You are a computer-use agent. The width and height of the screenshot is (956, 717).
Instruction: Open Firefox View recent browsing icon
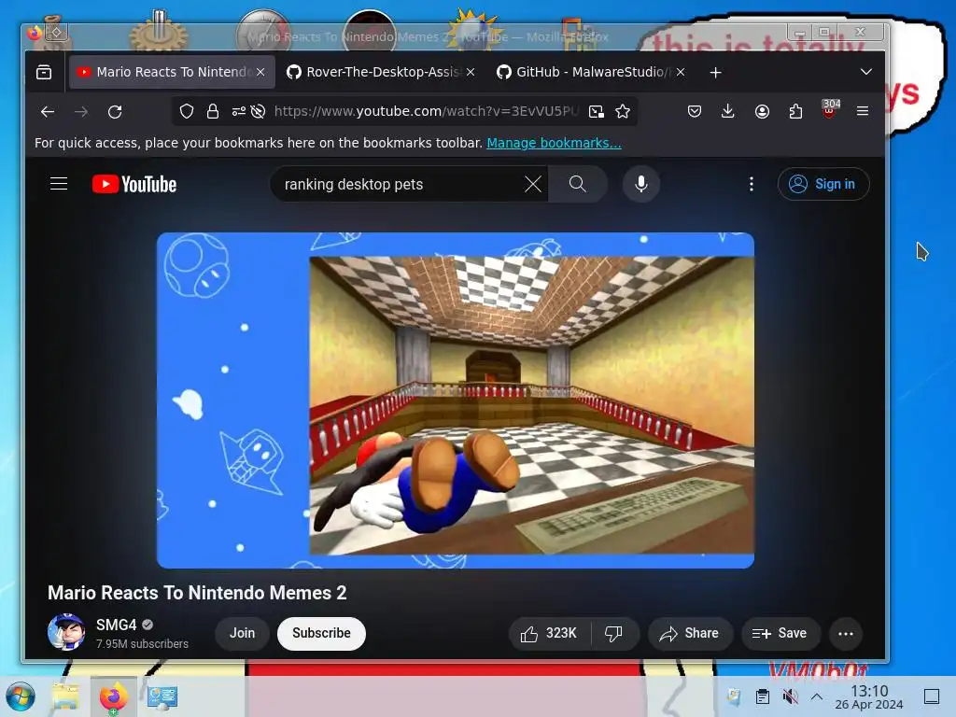click(44, 72)
